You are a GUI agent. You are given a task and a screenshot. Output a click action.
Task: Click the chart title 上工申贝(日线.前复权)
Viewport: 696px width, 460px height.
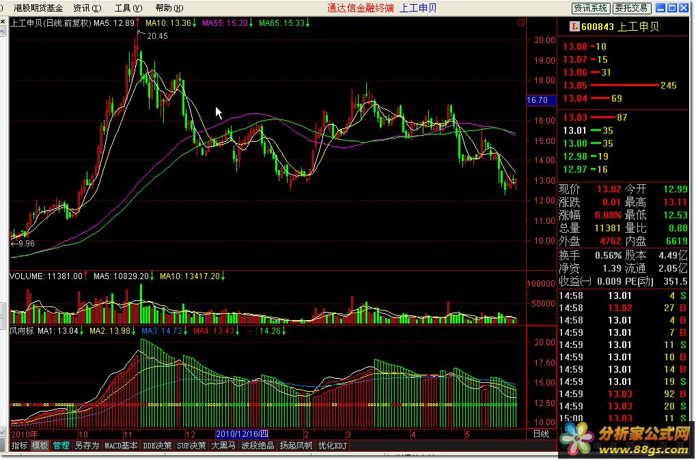tap(51, 23)
